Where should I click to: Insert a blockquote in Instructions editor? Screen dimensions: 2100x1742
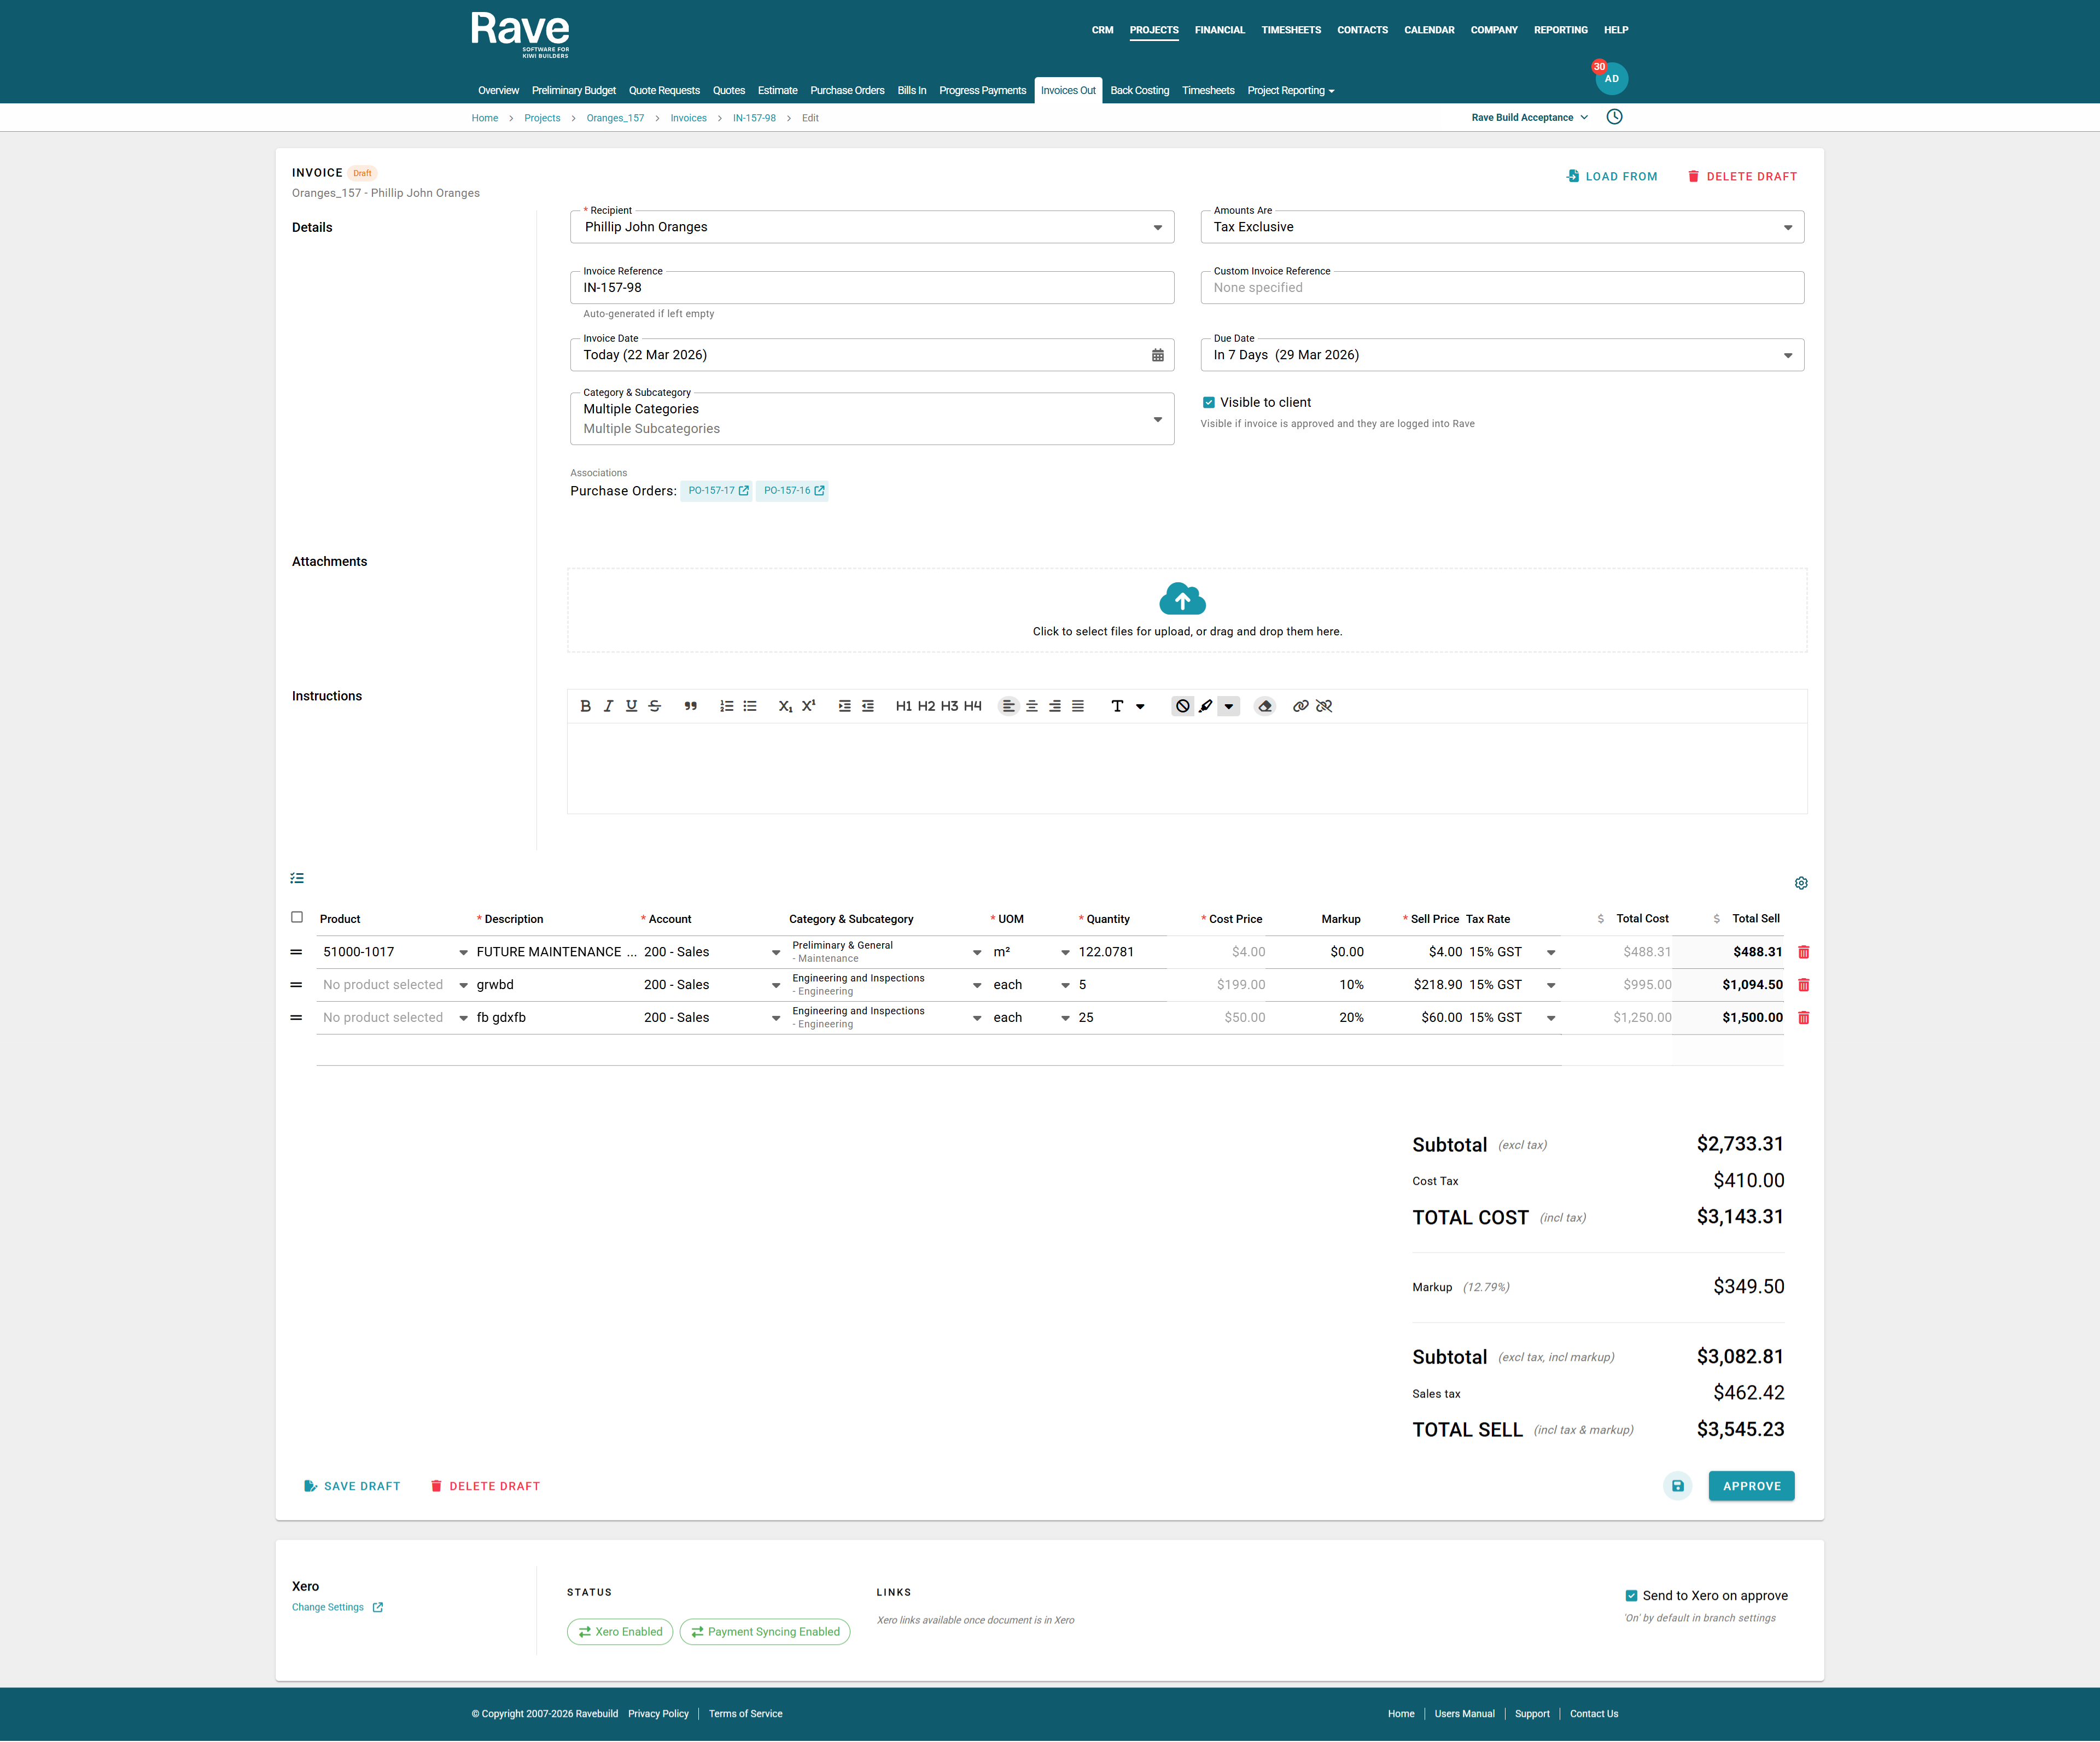point(690,706)
